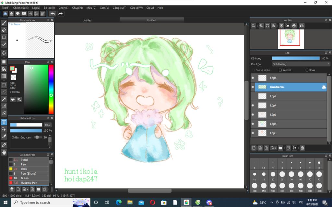332x207 pixels.
Task: Open add-layer dropdown arrow in layer panel
Action: point(276,148)
